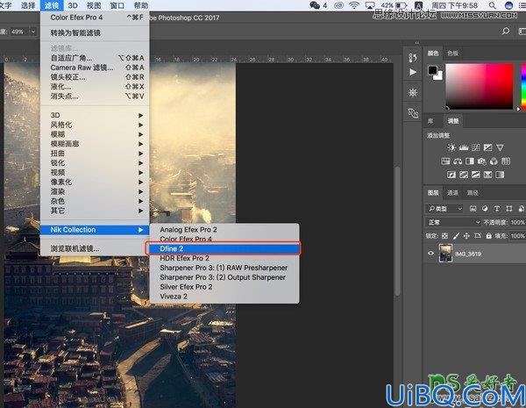Click background white color swatch
The height and width of the screenshot is (408, 526).
pyautogui.click(x=439, y=77)
